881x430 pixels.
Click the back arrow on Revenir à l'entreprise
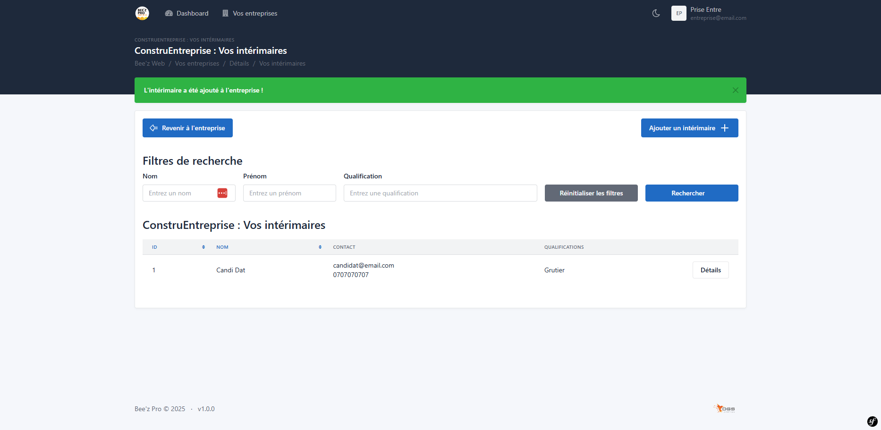153,127
